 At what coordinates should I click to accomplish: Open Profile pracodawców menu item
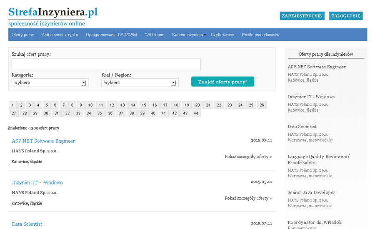(x=260, y=35)
